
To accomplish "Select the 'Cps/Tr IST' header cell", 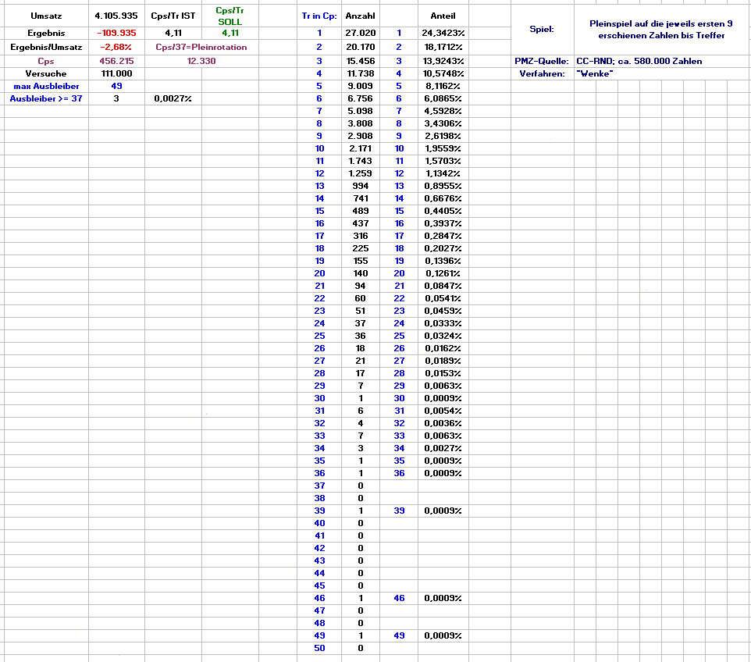I will [173, 16].
